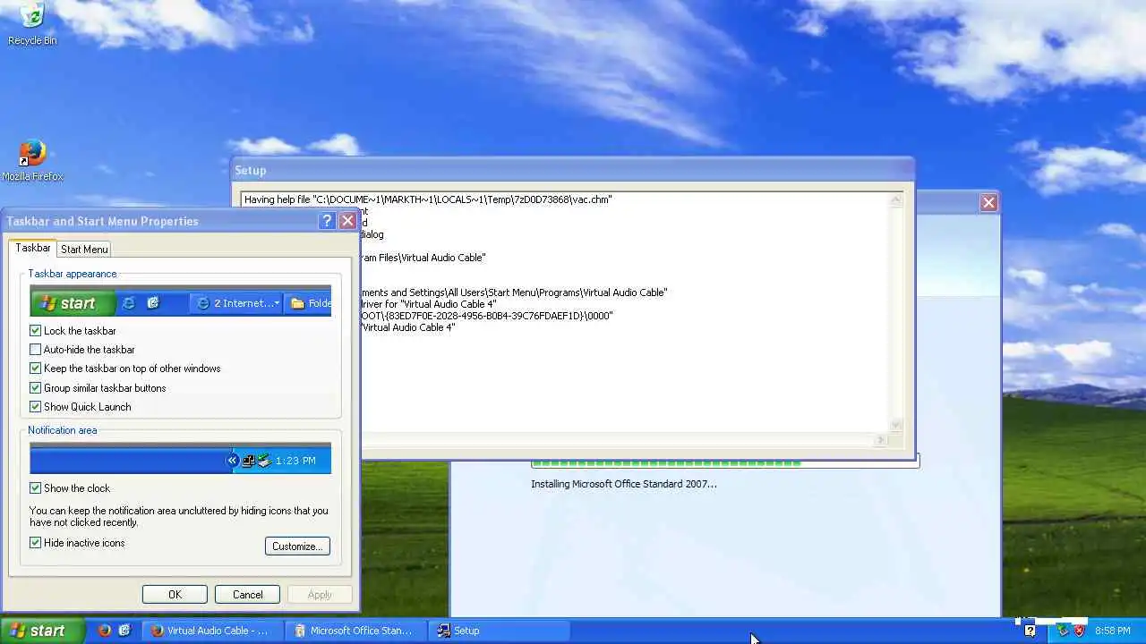Enable Auto-hide the taskbar
The height and width of the screenshot is (644, 1146).
pyautogui.click(x=36, y=350)
